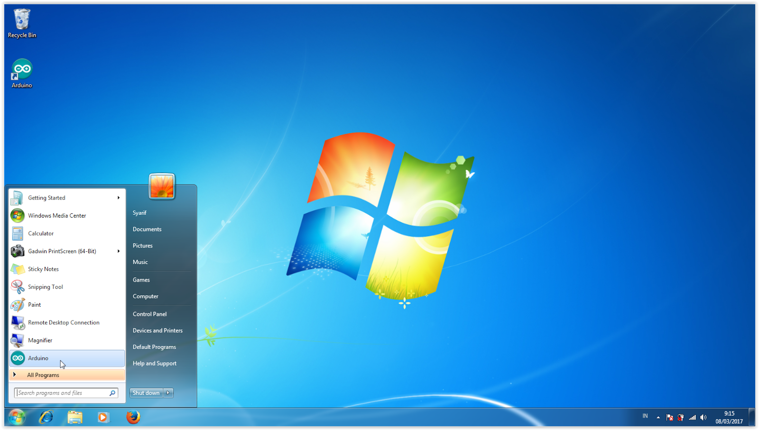Open the Snipping Tool
The width and height of the screenshot is (759, 430).
45,287
